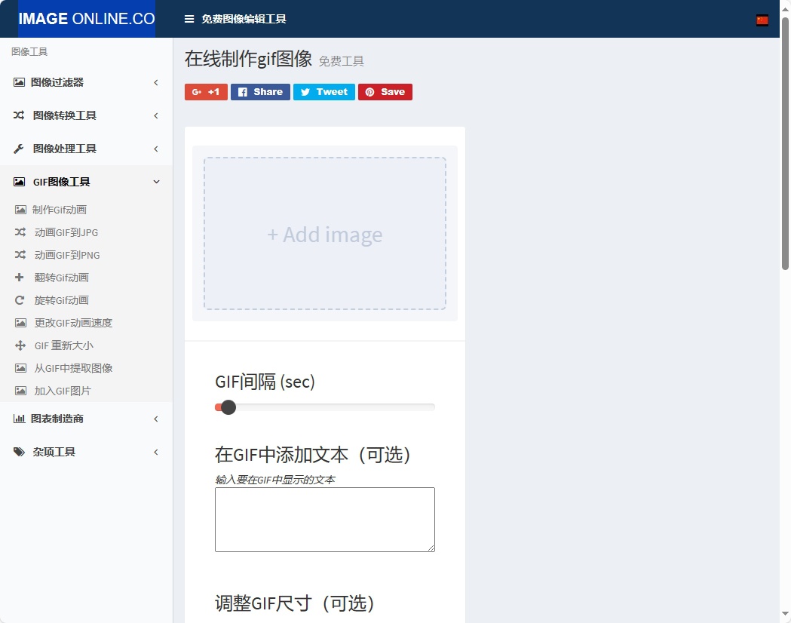Collapse the GIF图像工具 section
Viewport: 791px width, 623px height.
(x=60, y=181)
